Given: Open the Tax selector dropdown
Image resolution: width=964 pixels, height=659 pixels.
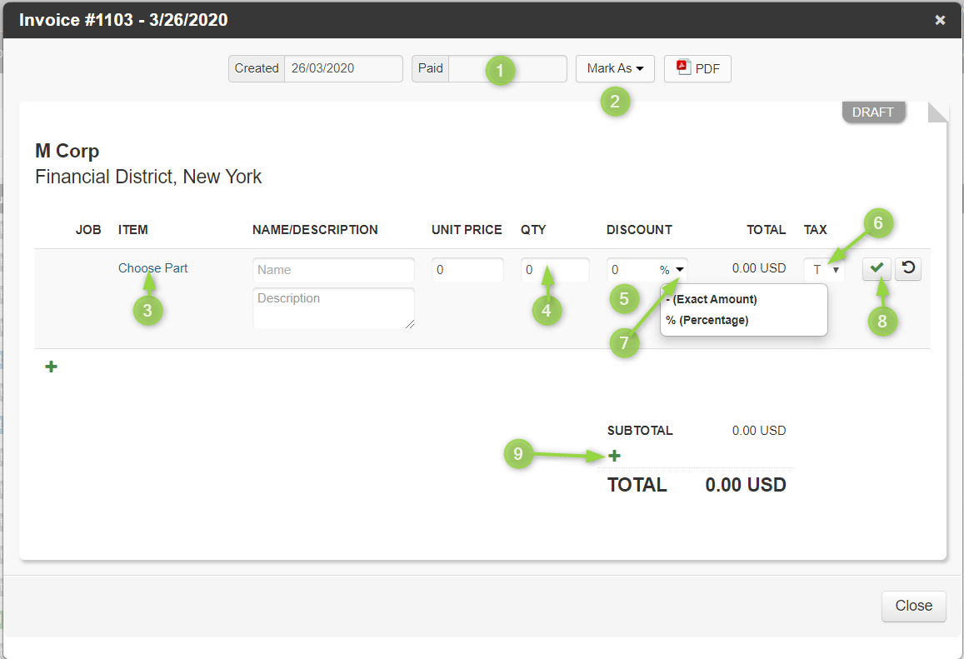Looking at the screenshot, I should click(824, 268).
